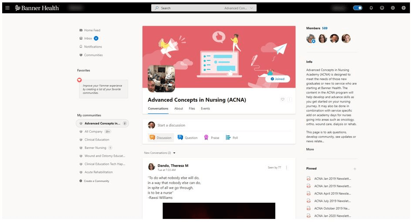Switch to Files tab
Screen dimensions: 413x222
[x=192, y=109]
